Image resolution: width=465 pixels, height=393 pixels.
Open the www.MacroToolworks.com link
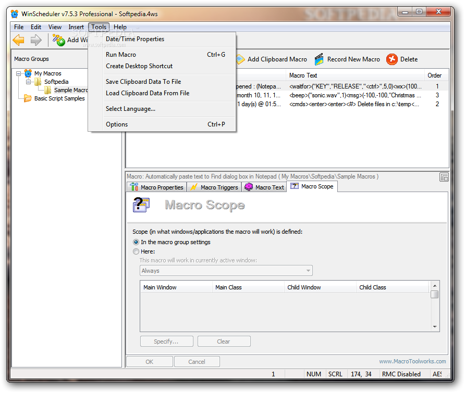coord(412,361)
